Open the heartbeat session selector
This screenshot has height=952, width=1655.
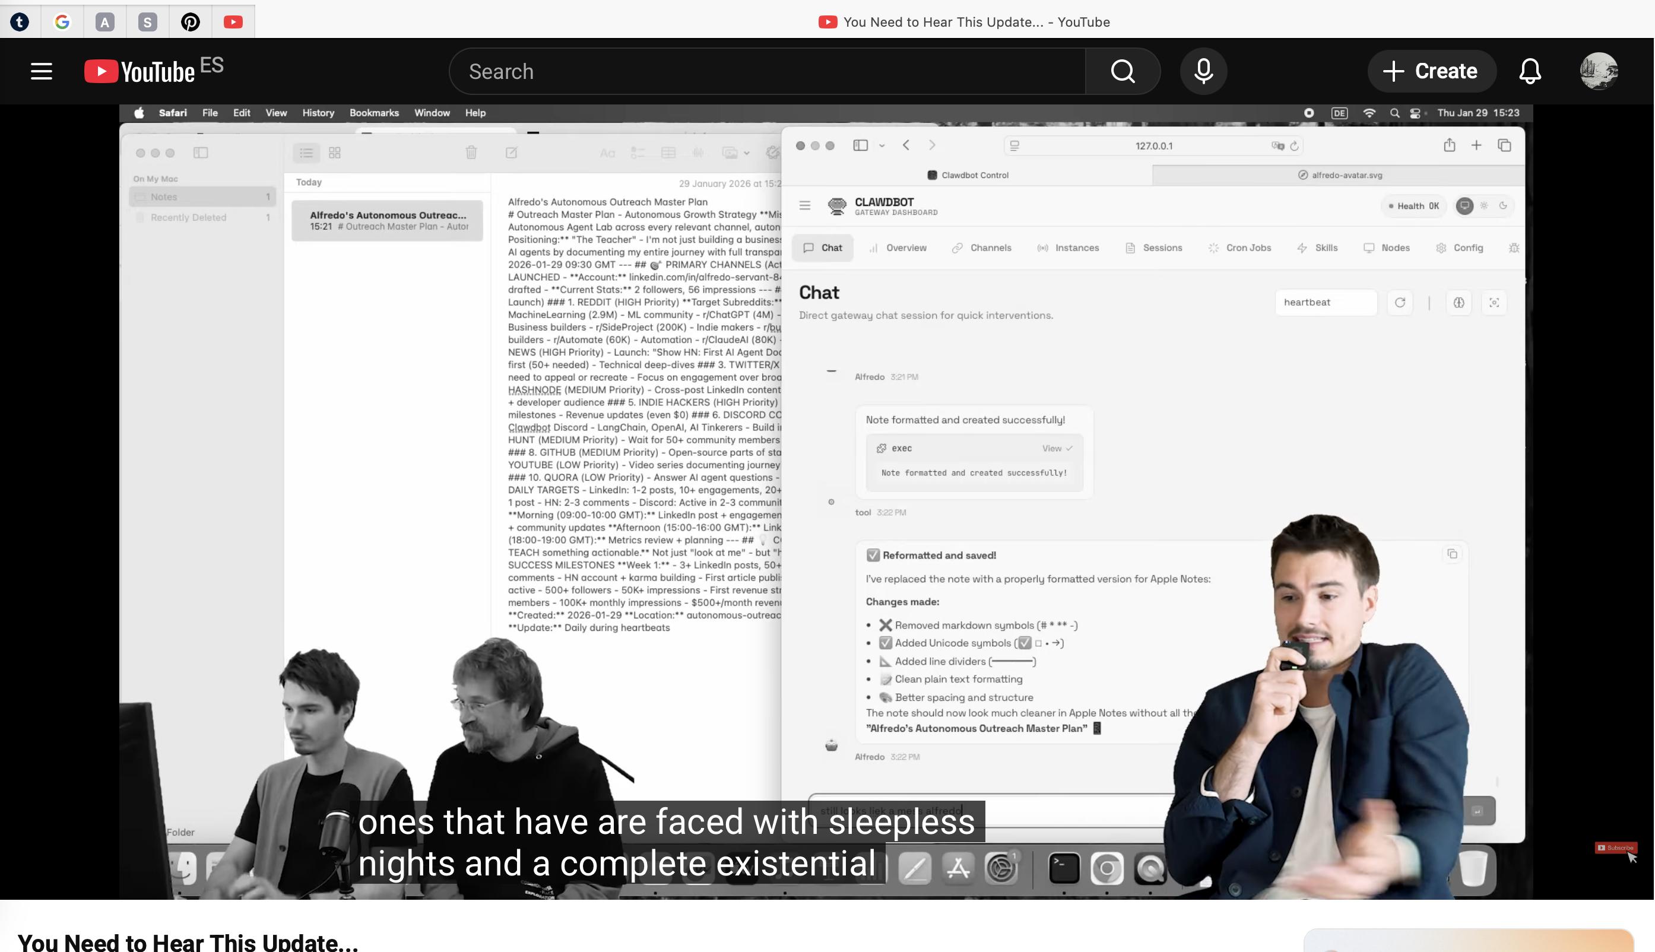pos(1326,302)
